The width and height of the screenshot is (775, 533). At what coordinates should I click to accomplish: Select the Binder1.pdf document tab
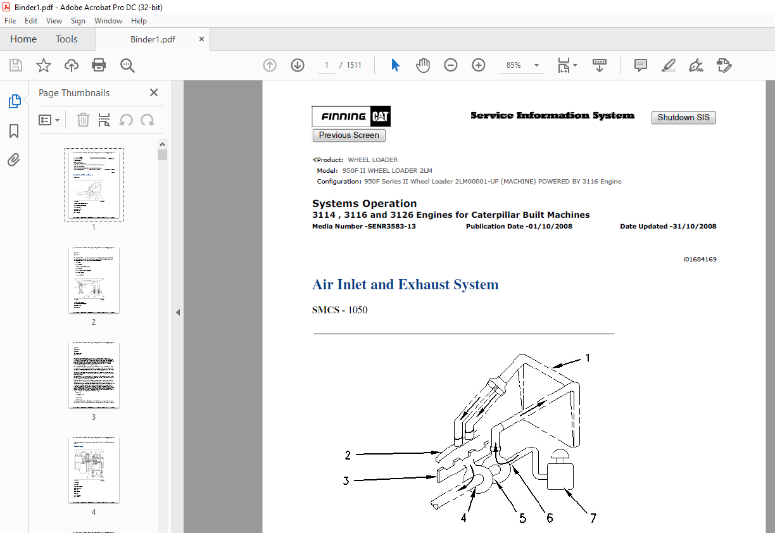(153, 39)
